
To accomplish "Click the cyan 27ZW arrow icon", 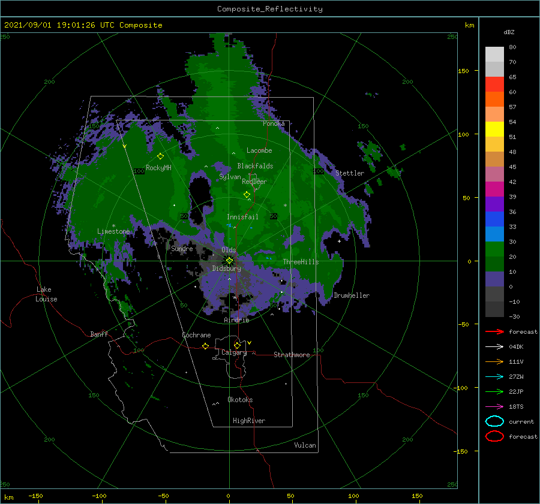I will [494, 377].
